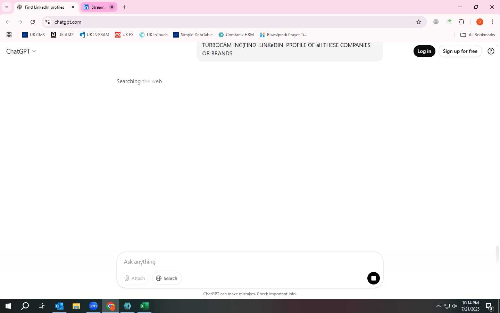Click the Chrome taskbar icon
This screenshot has height=313, width=500.
pos(110,306)
